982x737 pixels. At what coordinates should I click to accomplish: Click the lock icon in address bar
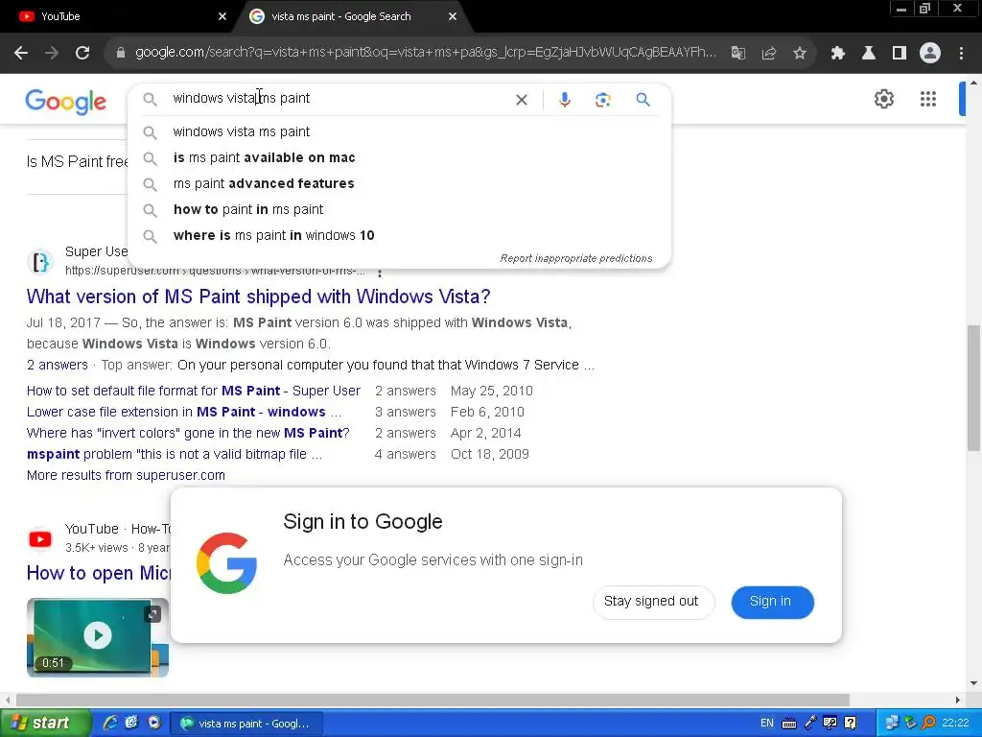pos(121,54)
